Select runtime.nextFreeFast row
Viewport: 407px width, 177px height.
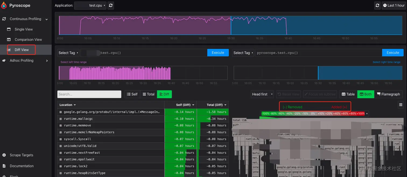click(x=143, y=153)
